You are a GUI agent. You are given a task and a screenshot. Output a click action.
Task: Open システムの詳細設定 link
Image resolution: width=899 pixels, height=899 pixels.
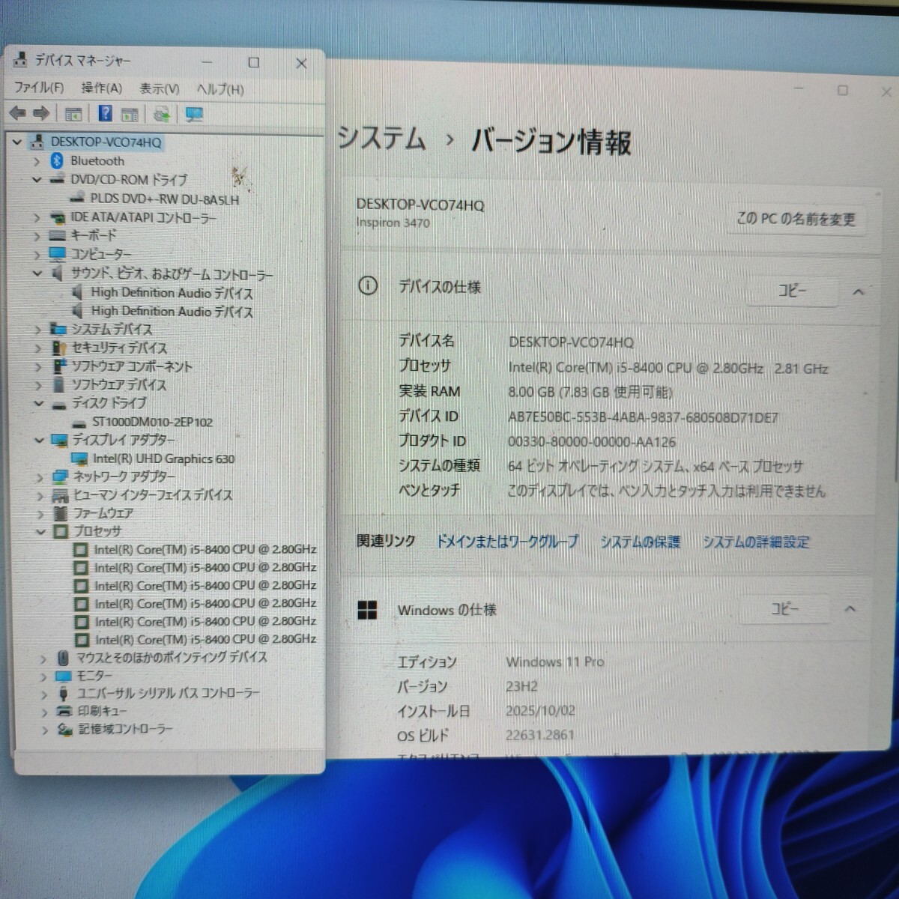[755, 542]
